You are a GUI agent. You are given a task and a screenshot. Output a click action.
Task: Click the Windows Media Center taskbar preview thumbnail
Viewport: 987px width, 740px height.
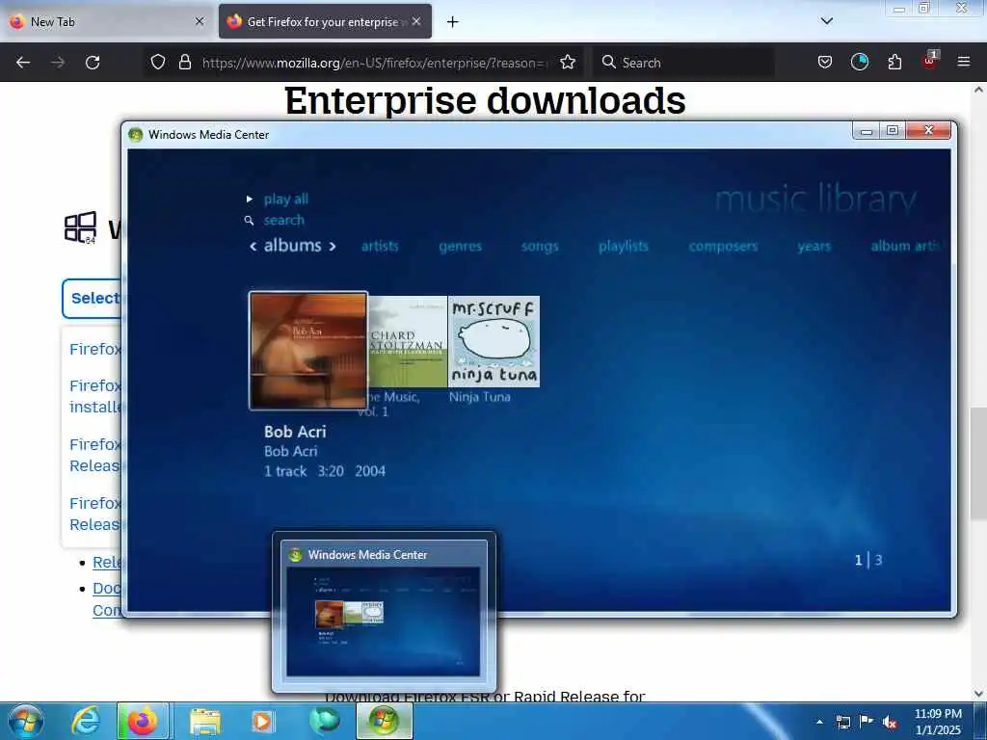383,621
